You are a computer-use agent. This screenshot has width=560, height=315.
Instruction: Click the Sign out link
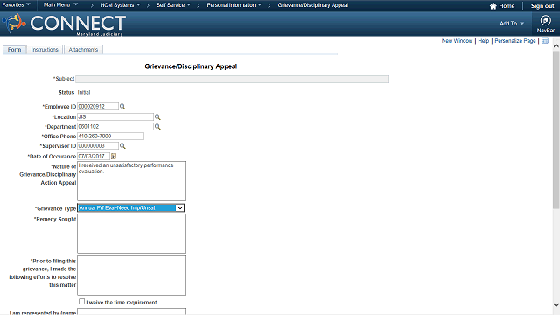542,6
